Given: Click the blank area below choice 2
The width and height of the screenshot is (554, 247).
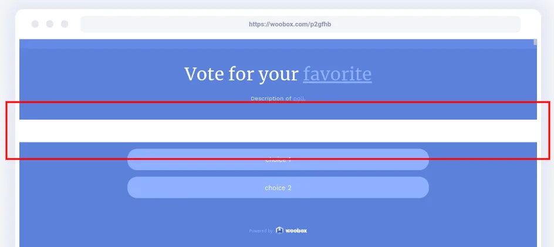Looking at the screenshot, I should 278,211.
